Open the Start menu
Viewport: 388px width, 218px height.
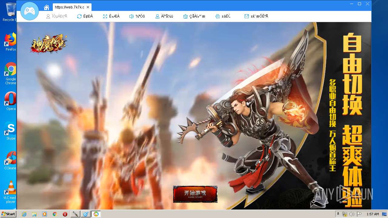pyautogui.click(x=8, y=214)
